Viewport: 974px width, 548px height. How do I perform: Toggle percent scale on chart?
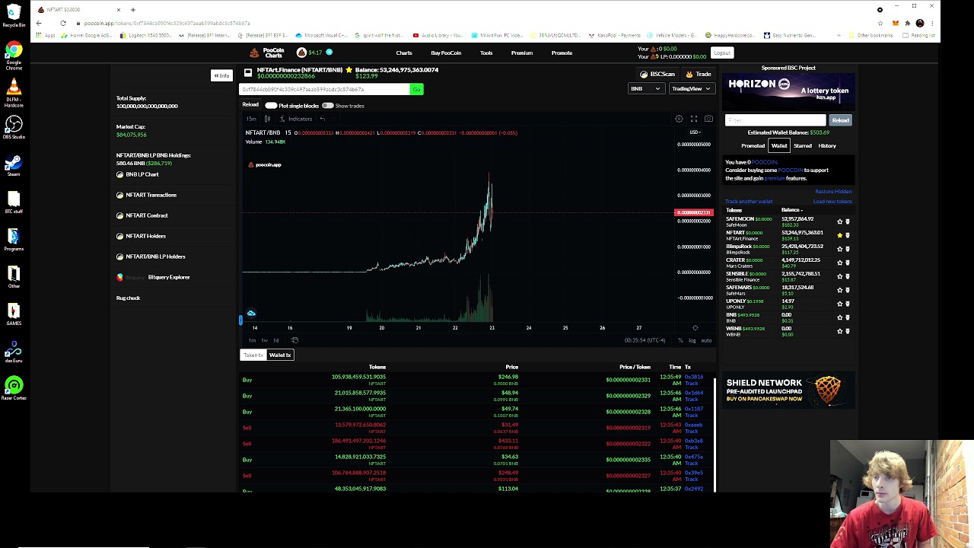[680, 340]
